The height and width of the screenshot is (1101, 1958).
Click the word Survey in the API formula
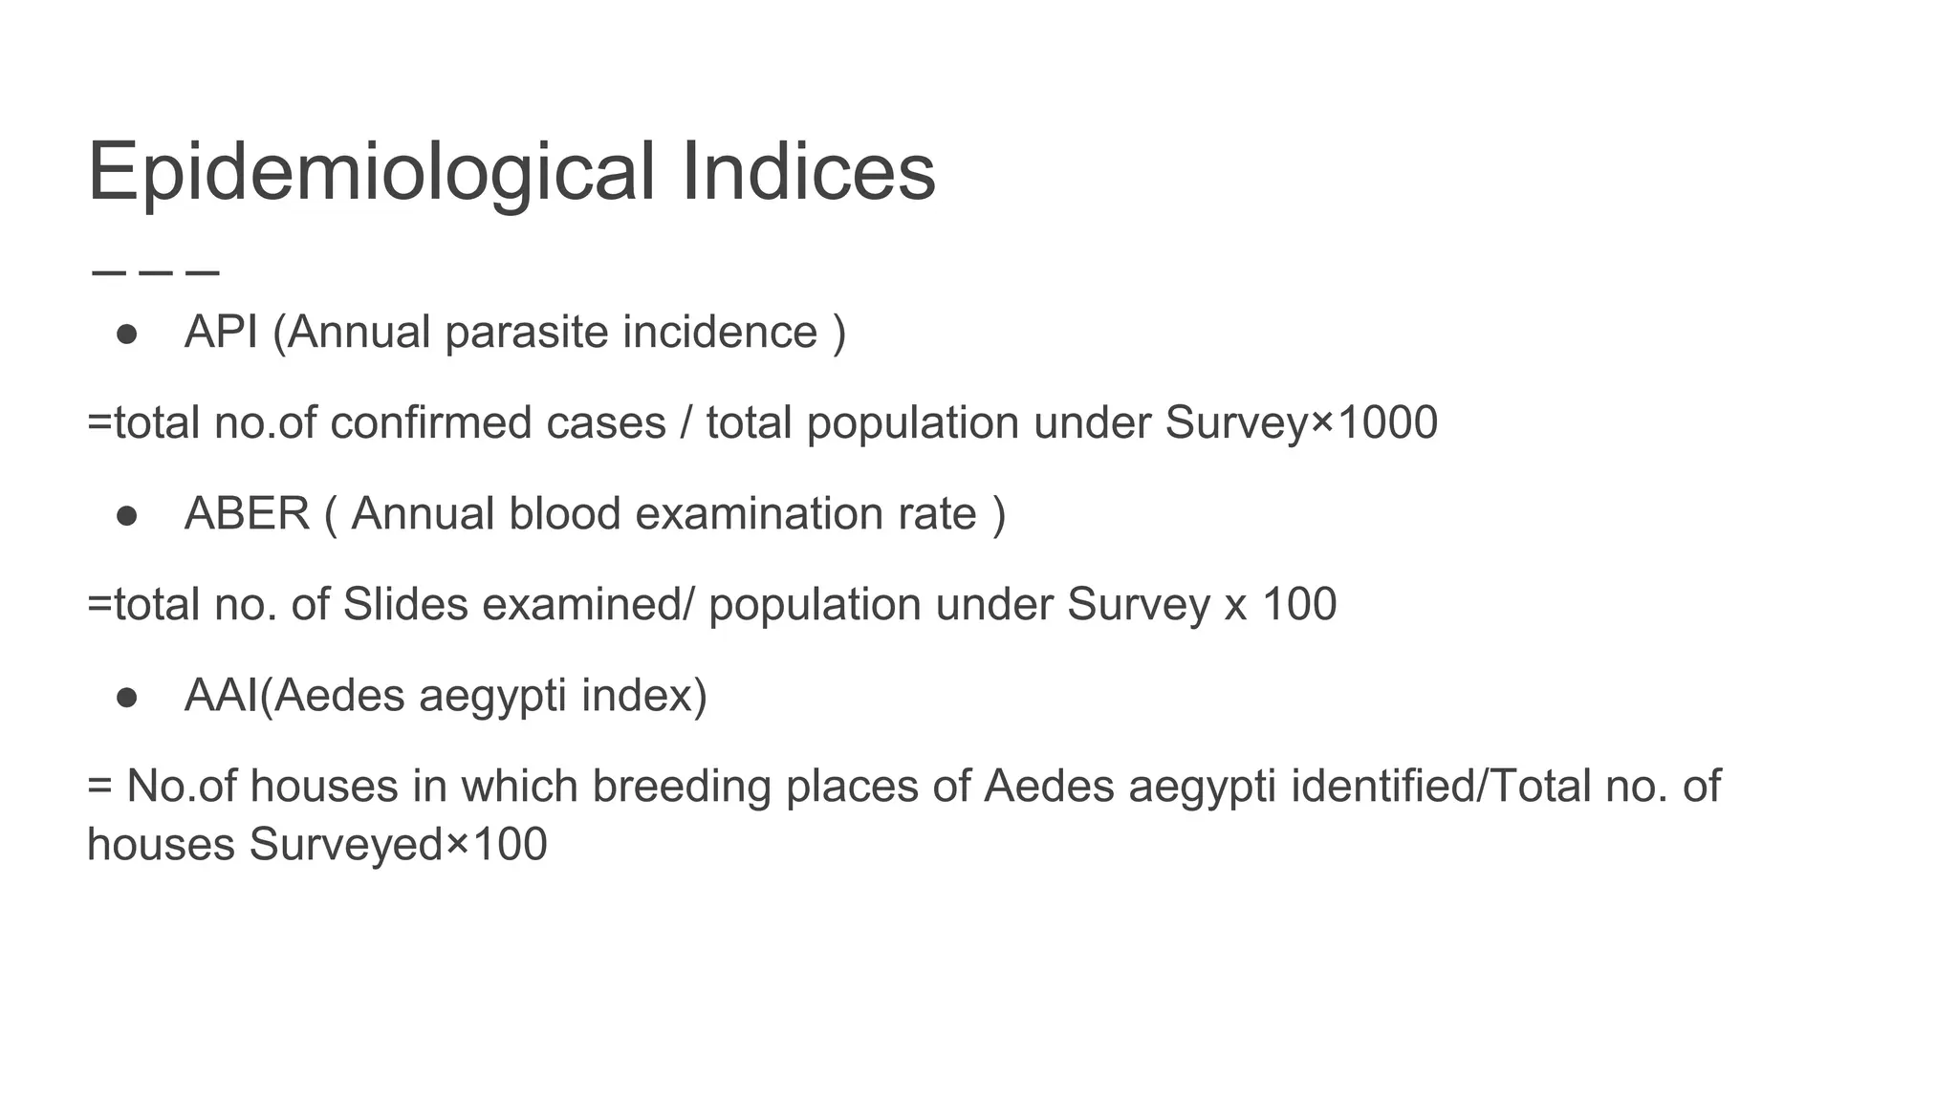click(1235, 423)
